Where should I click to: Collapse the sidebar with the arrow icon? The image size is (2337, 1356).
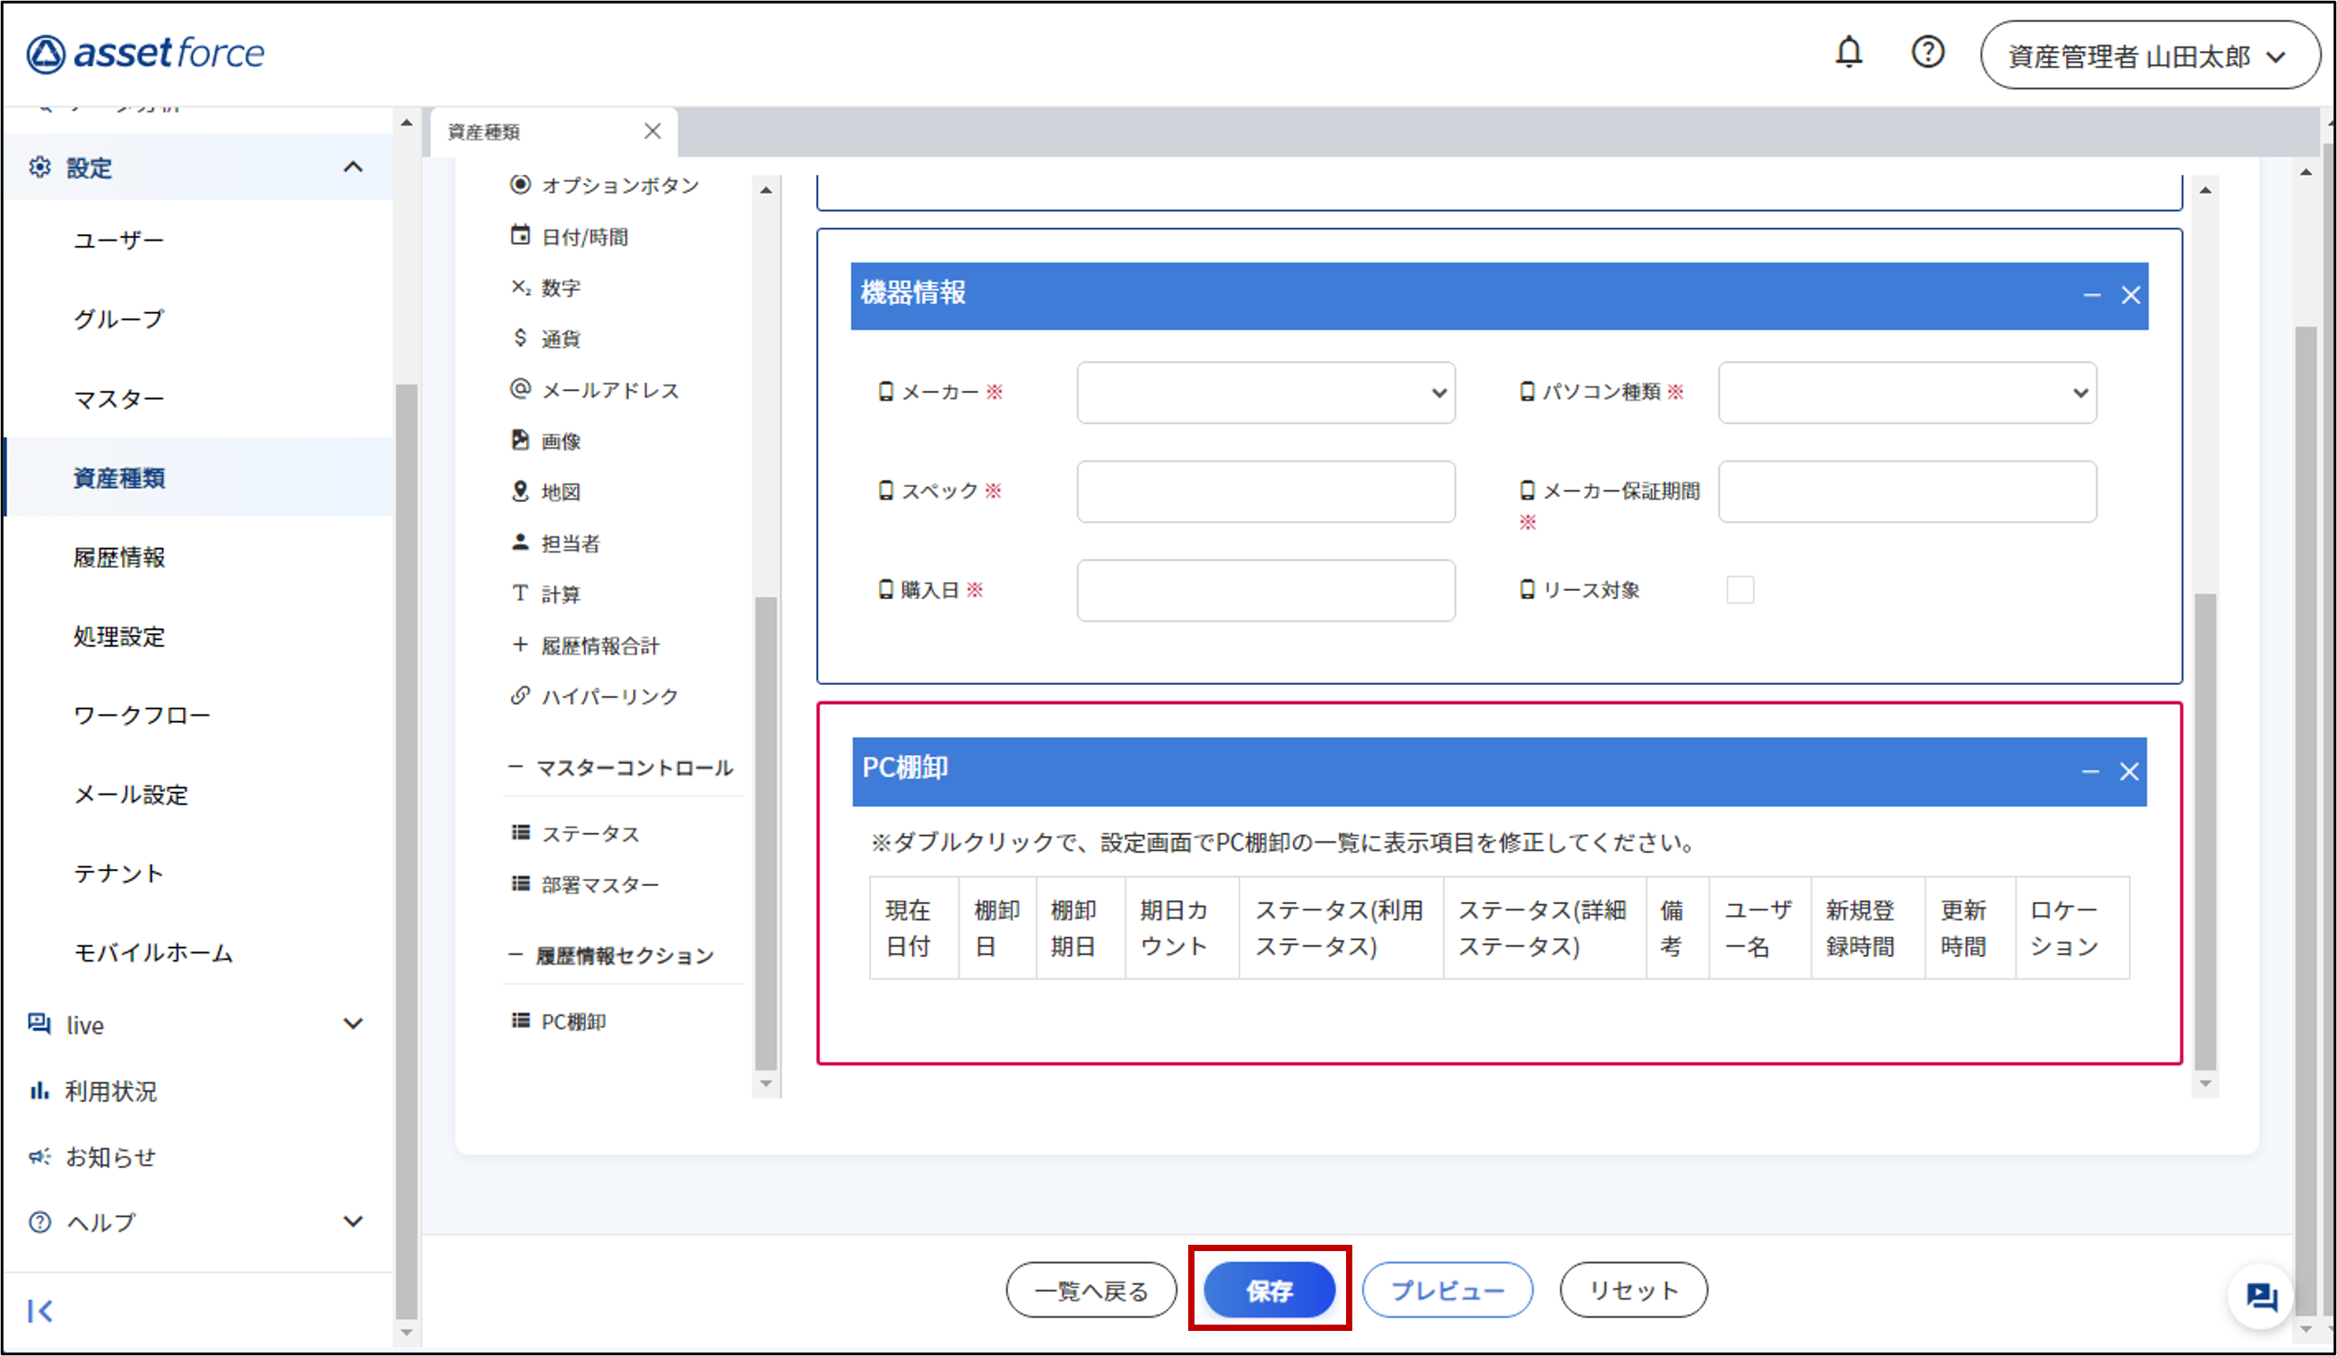(x=39, y=1309)
